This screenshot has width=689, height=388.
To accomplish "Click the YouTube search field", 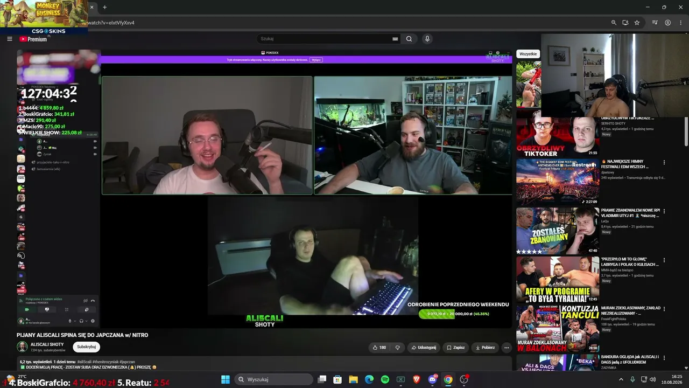I will [325, 39].
